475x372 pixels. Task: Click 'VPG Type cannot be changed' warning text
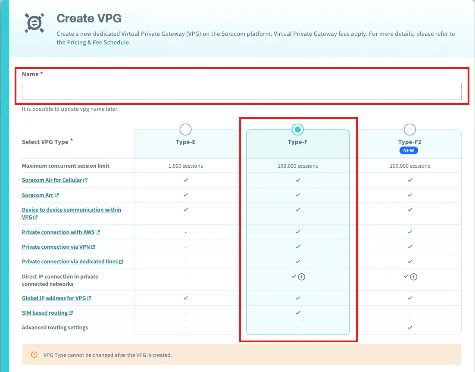tap(107, 355)
